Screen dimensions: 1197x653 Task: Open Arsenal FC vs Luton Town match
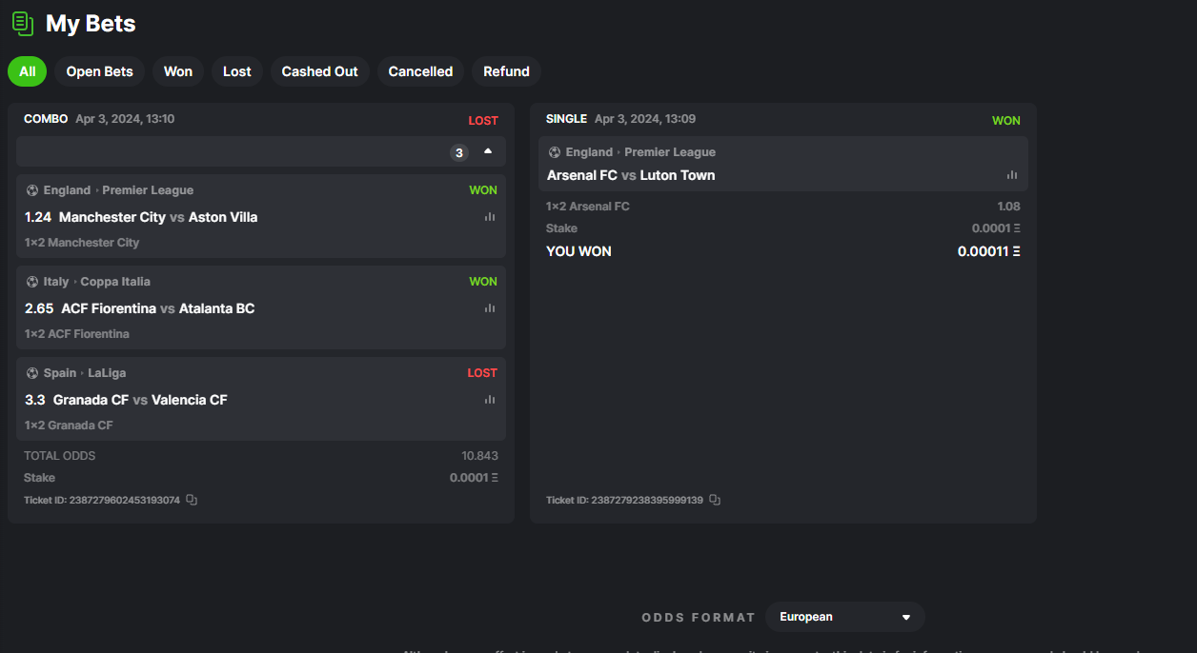[x=631, y=175]
